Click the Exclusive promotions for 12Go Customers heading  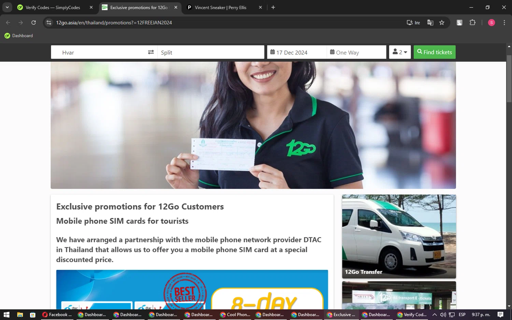click(x=140, y=206)
